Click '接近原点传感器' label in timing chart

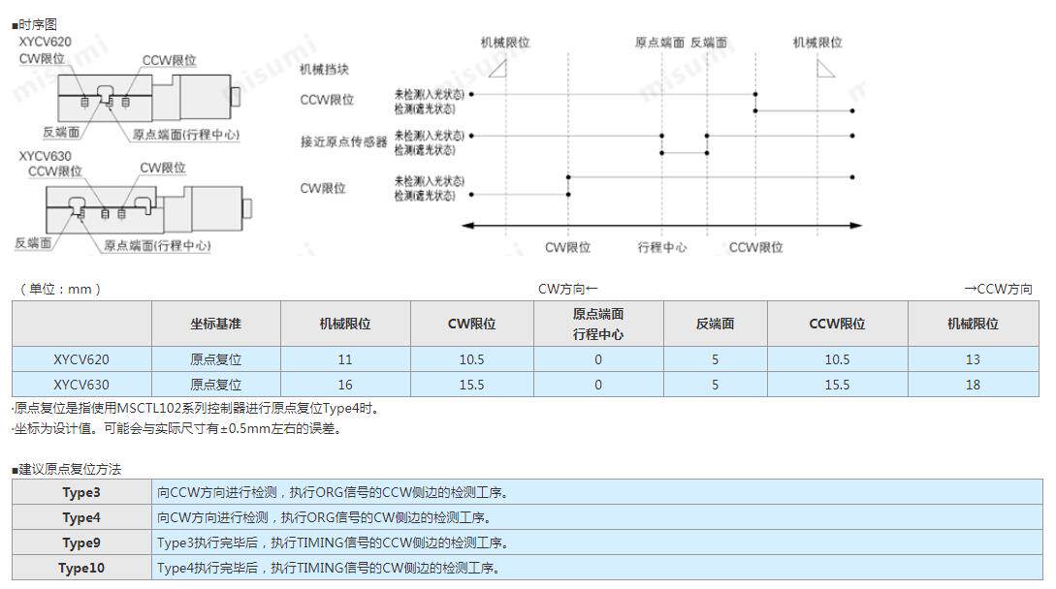click(x=343, y=142)
